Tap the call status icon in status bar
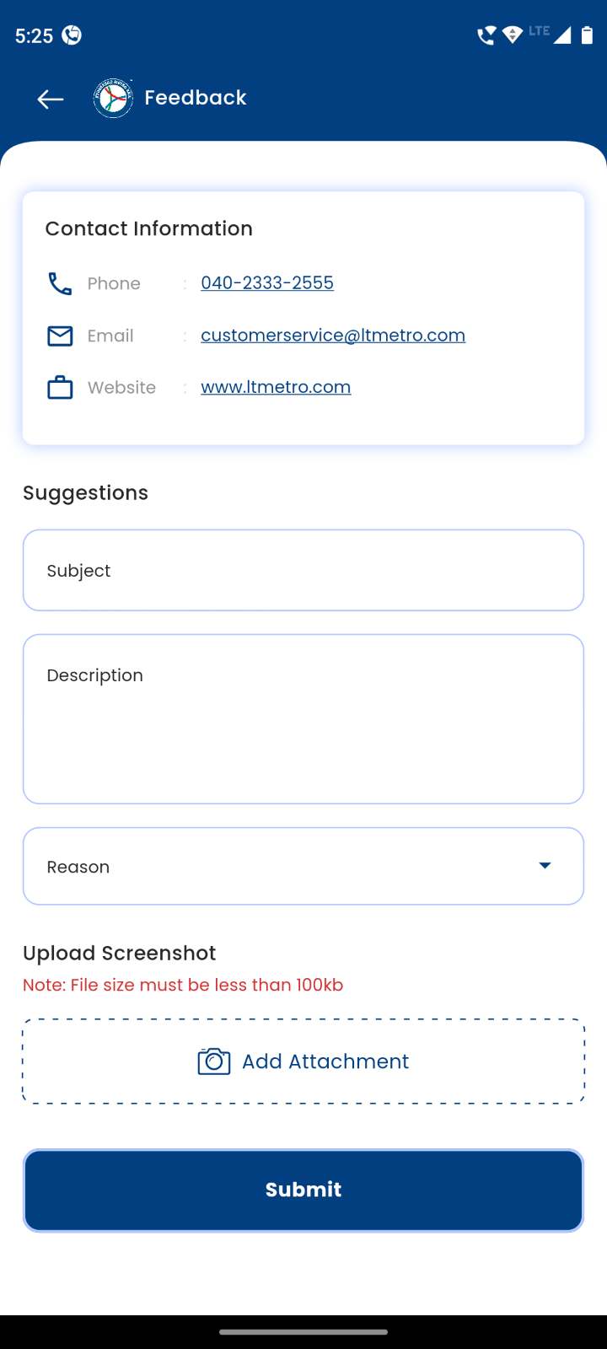Screen dimensions: 607x1349 (x=486, y=35)
